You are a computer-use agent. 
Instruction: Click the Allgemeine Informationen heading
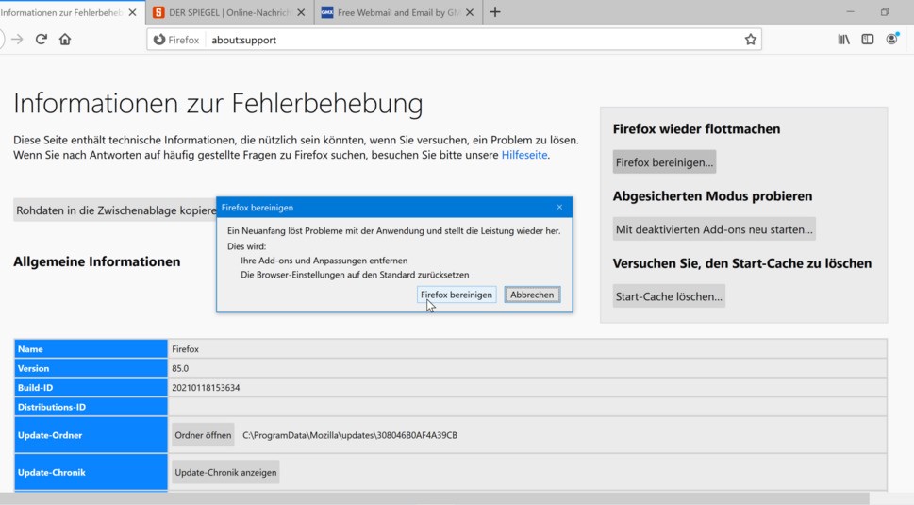(97, 261)
